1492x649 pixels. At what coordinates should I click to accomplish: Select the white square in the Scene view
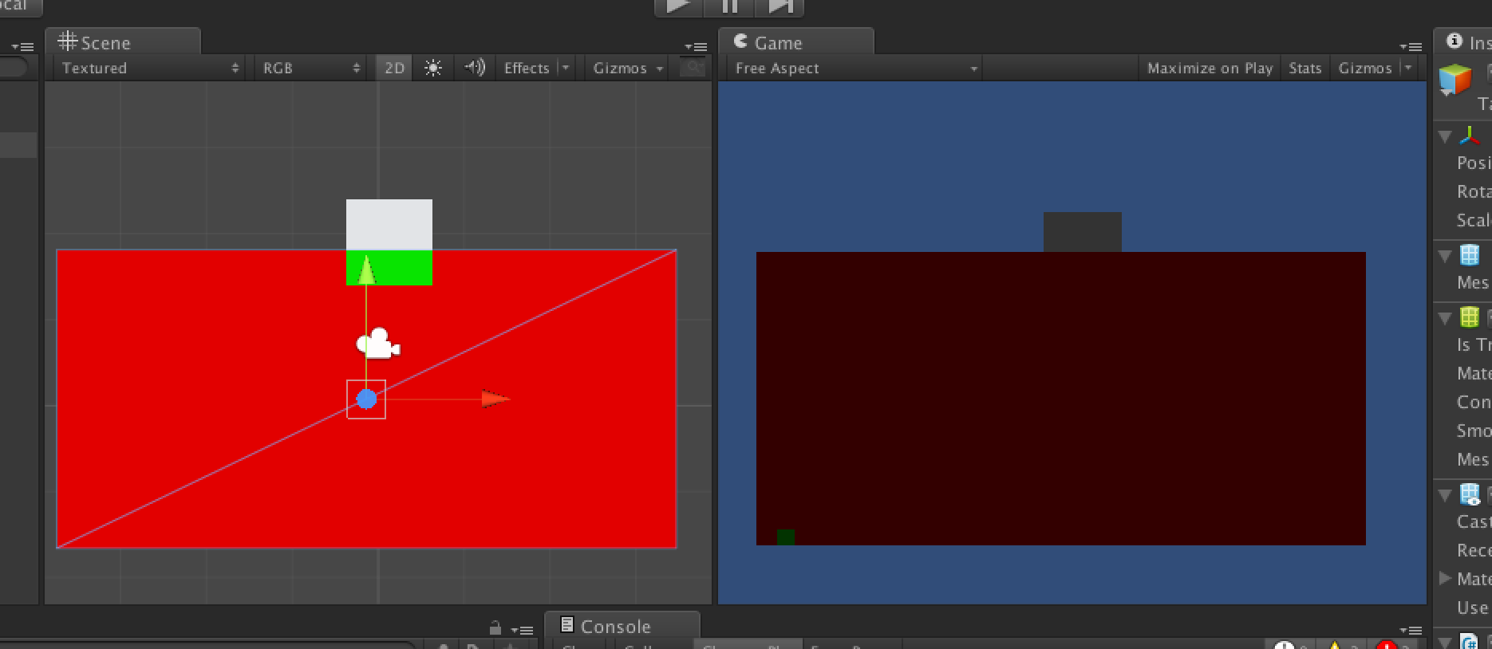coord(389,224)
